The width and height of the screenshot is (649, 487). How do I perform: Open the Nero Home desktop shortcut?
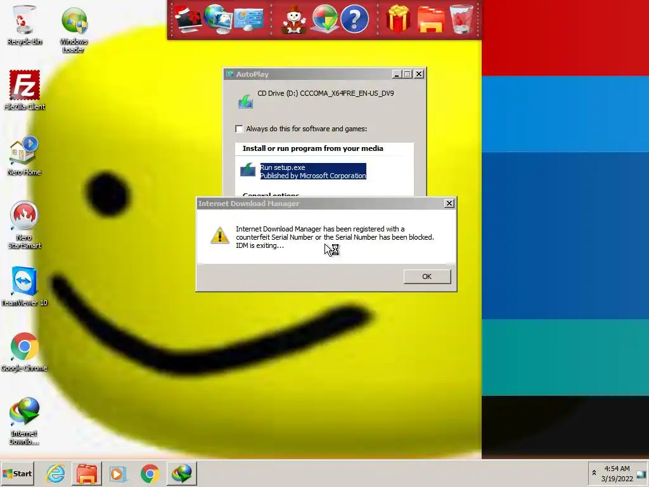click(x=24, y=155)
